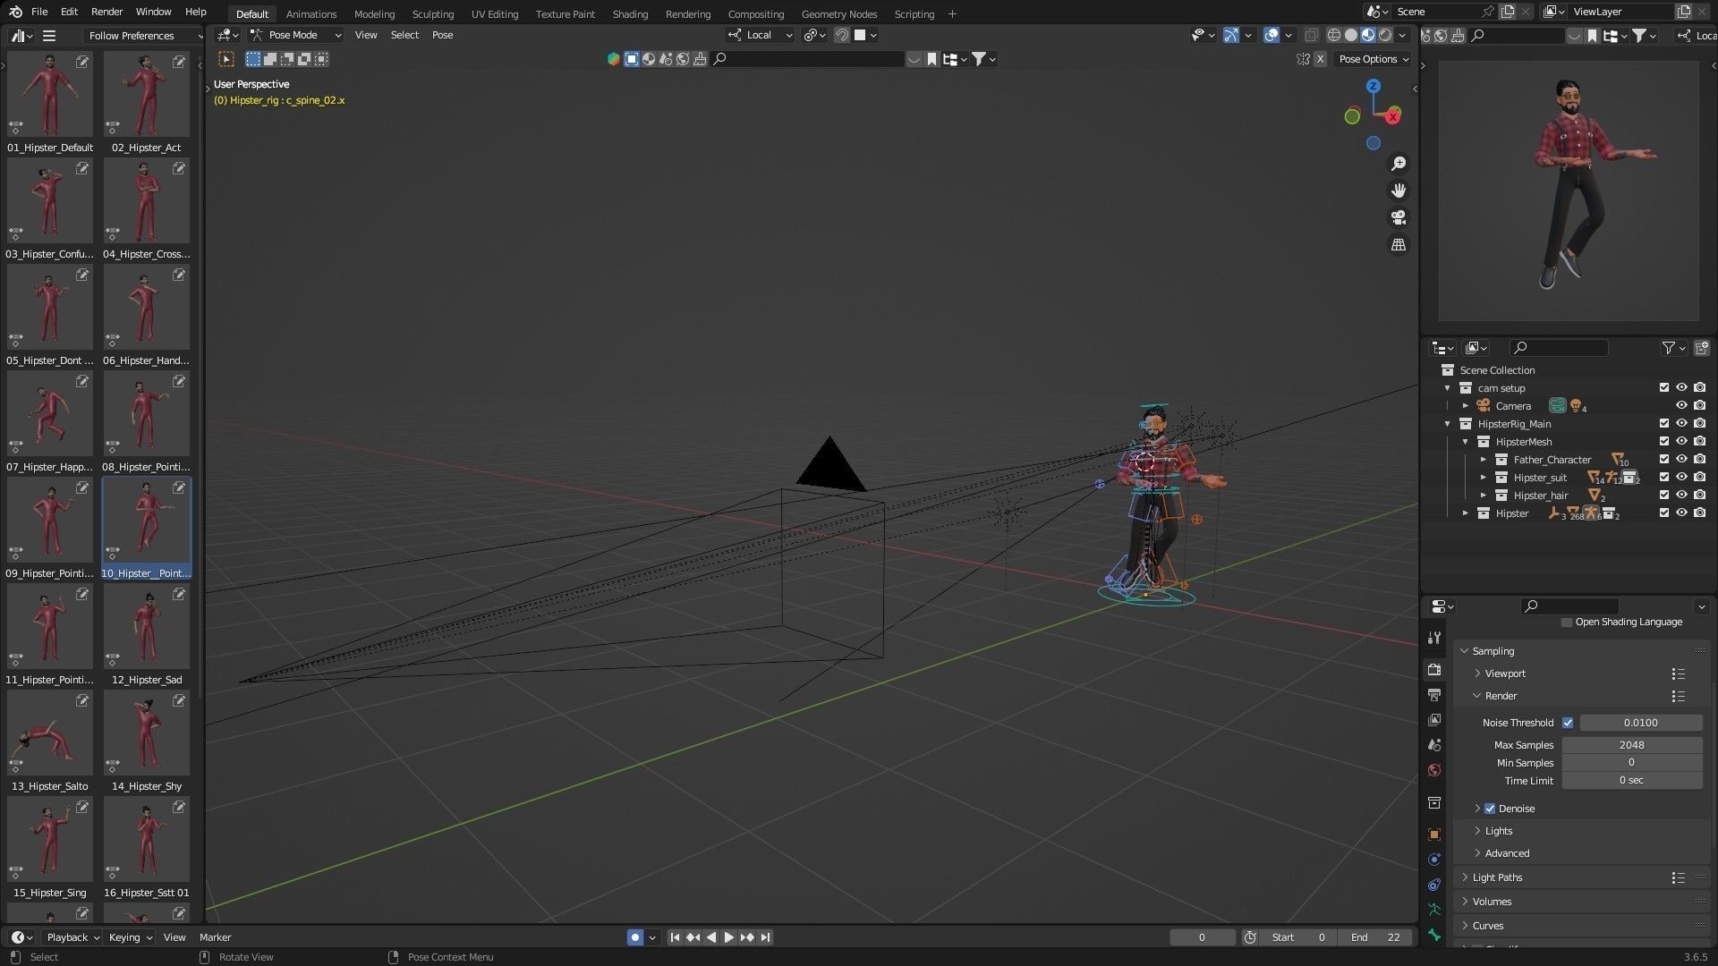
Task: Hide Hipster_suit with its eye icon
Action: (x=1681, y=478)
